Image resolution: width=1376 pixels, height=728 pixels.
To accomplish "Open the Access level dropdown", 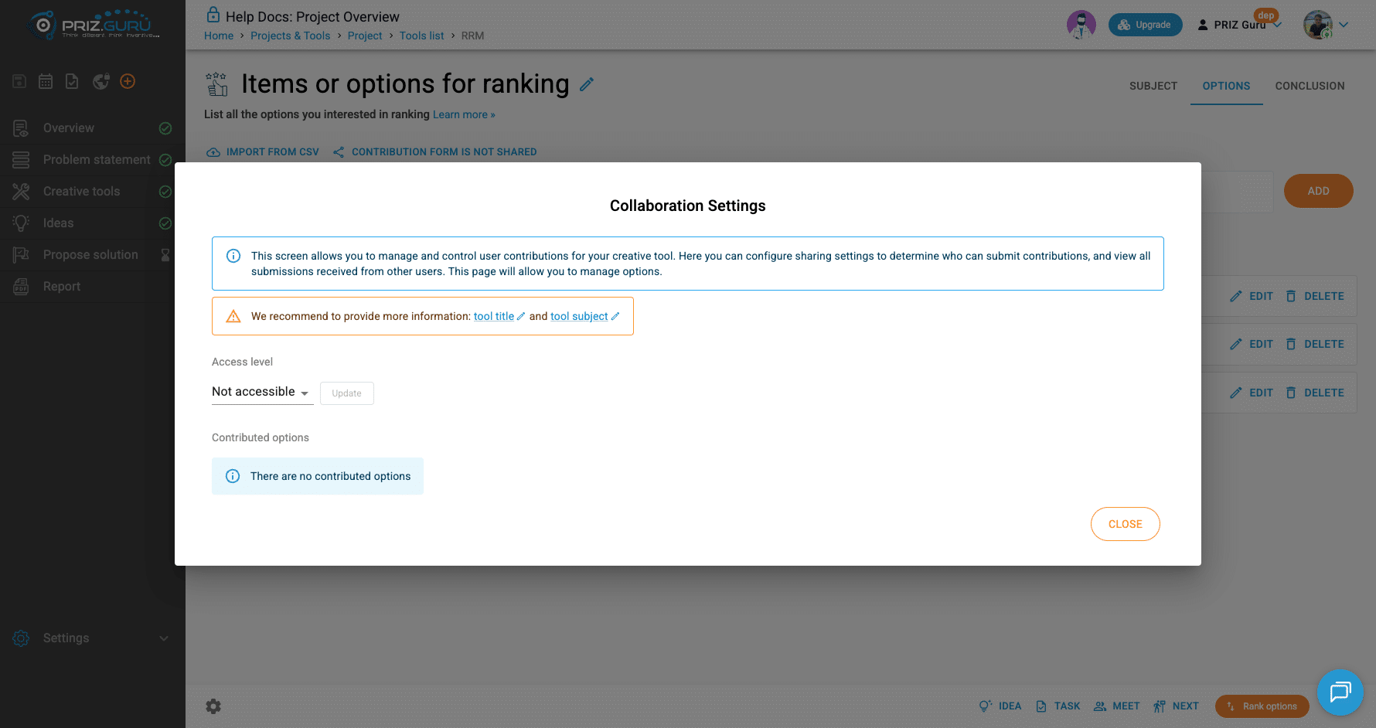I will [x=262, y=392].
